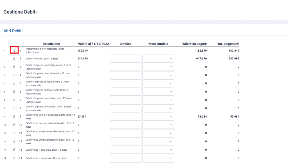Expand Mese stralcio dropdown on row 4
Screen dimensions: 288x163
pyautogui.click(x=158, y=75)
